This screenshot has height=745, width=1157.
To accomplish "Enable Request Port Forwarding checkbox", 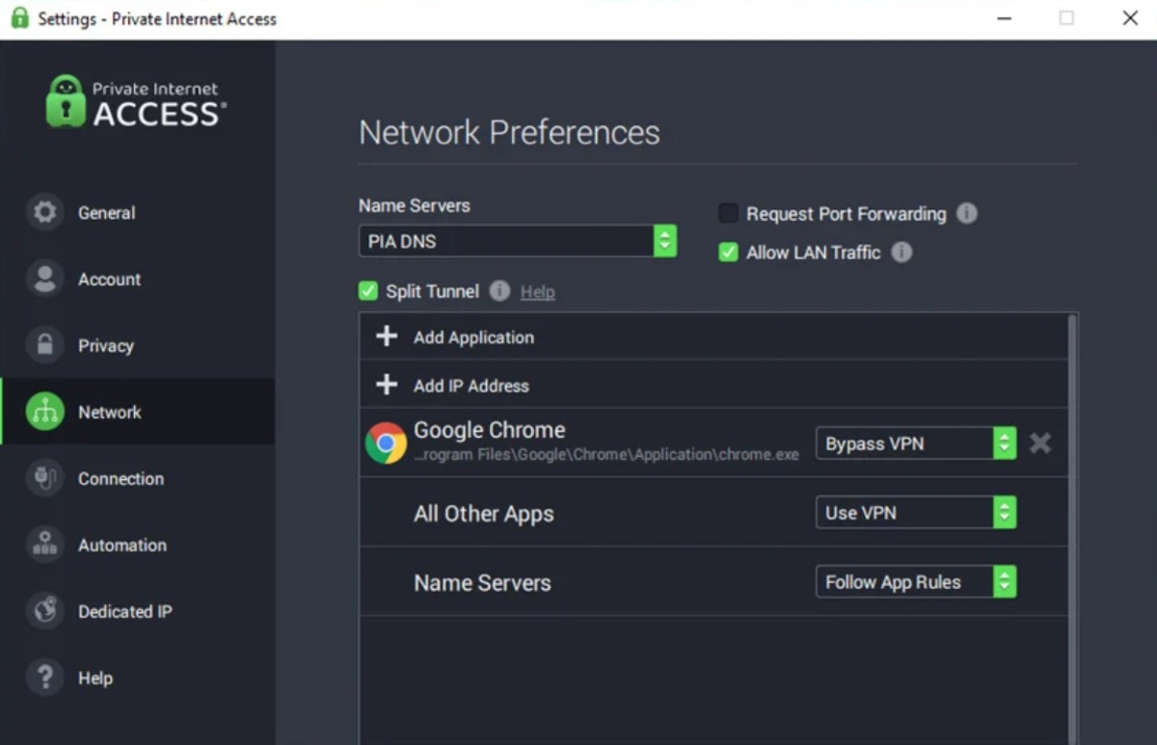I will 729,213.
